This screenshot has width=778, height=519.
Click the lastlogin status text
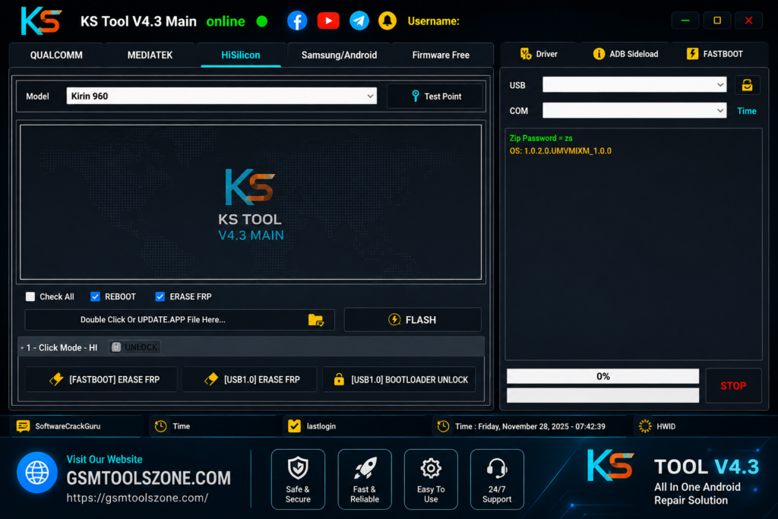click(x=321, y=426)
